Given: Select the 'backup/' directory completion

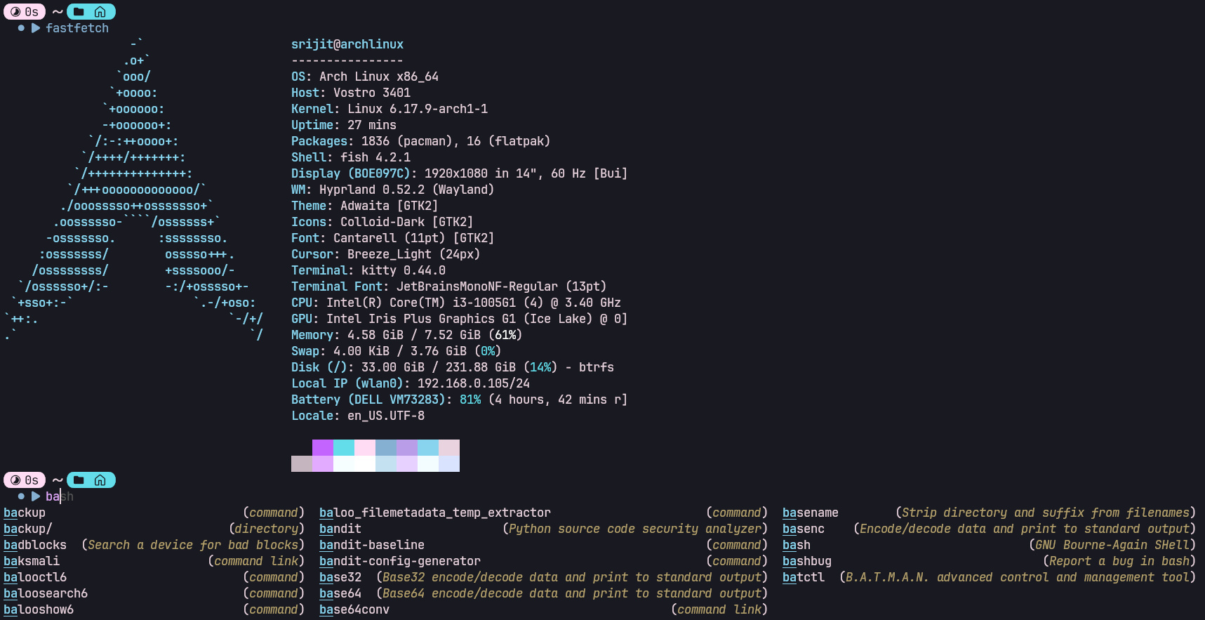Looking at the screenshot, I should (x=154, y=529).
